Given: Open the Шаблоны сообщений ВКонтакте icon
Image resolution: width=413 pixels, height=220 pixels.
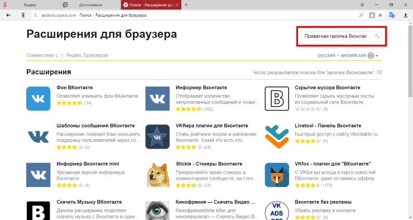Looking at the screenshot, I should tap(38, 137).
